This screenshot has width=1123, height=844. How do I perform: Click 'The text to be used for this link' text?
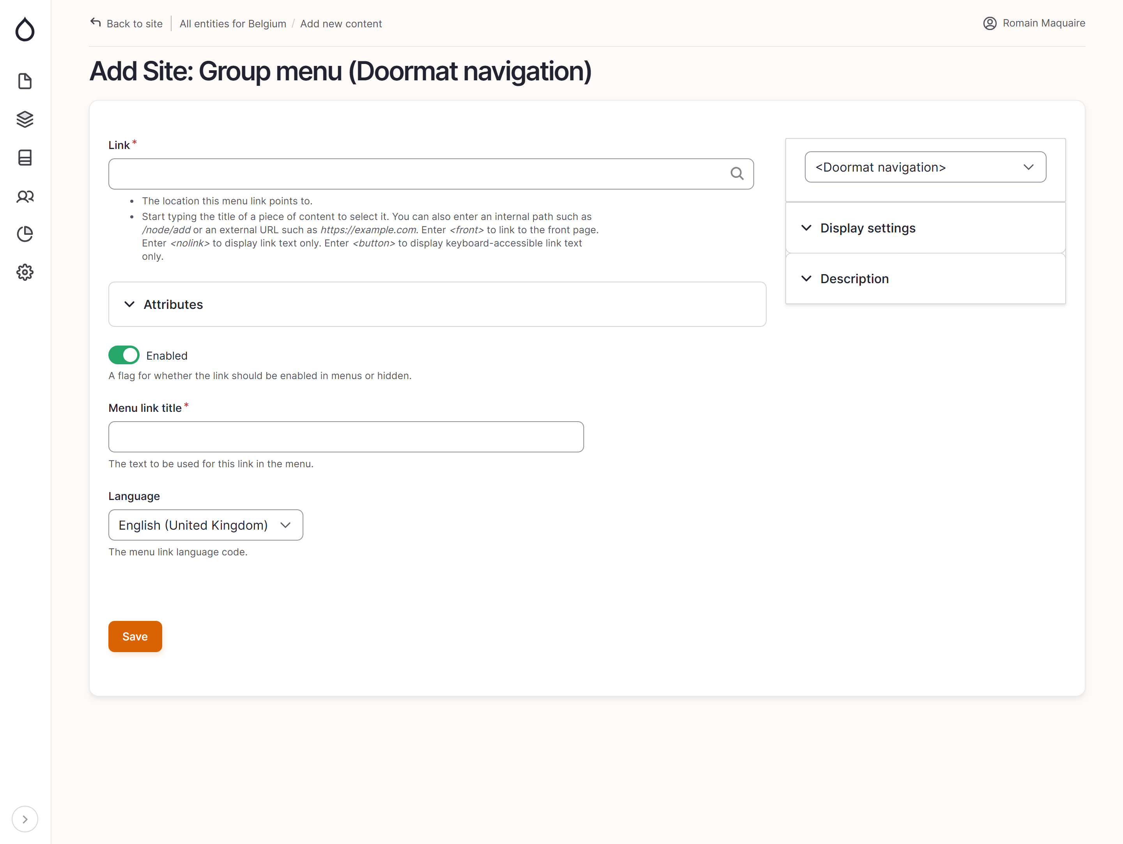coord(211,464)
